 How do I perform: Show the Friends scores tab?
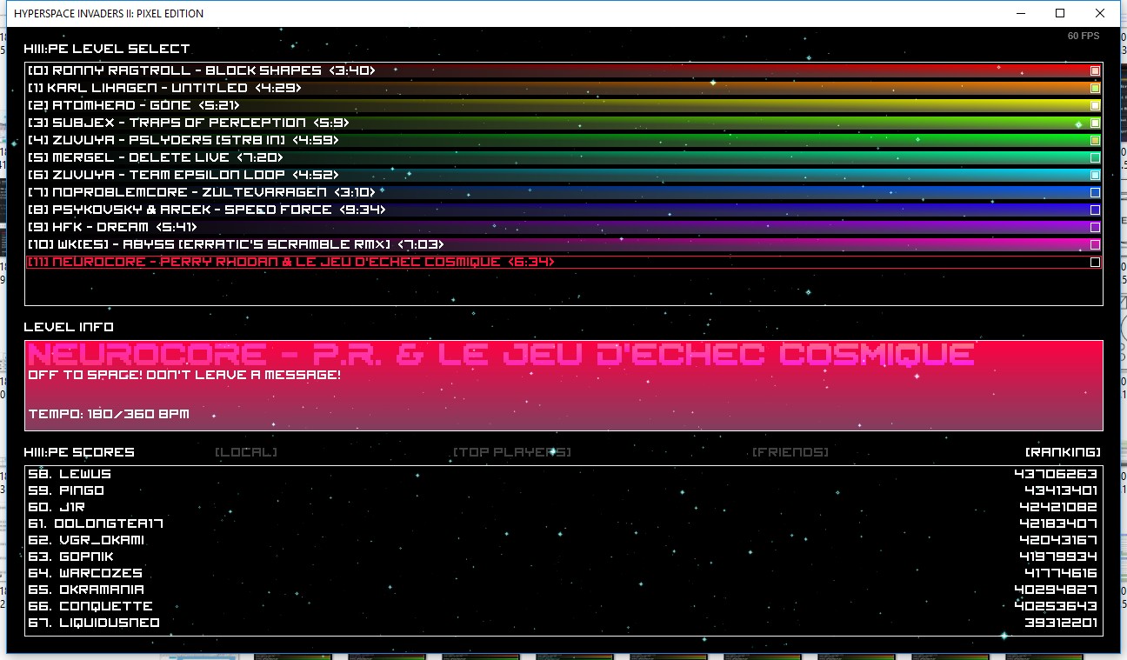(790, 452)
